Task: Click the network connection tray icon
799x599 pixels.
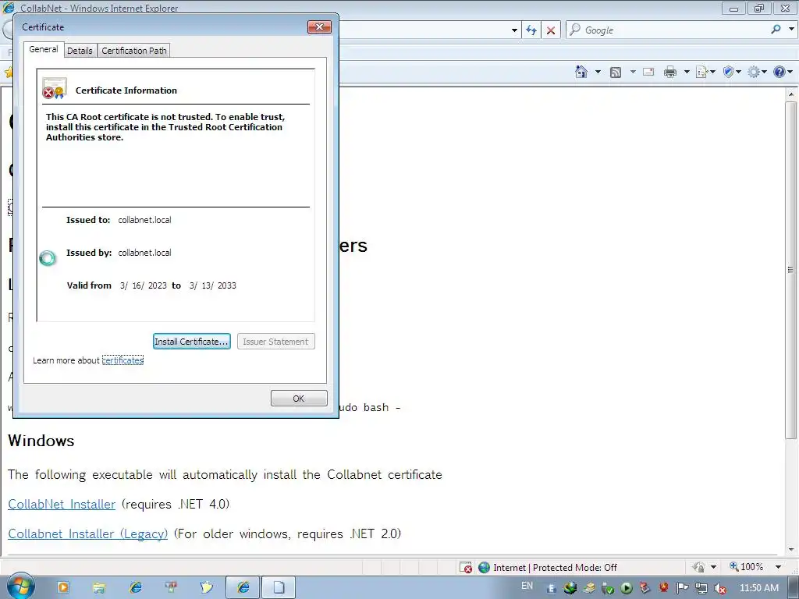Action: tap(701, 588)
